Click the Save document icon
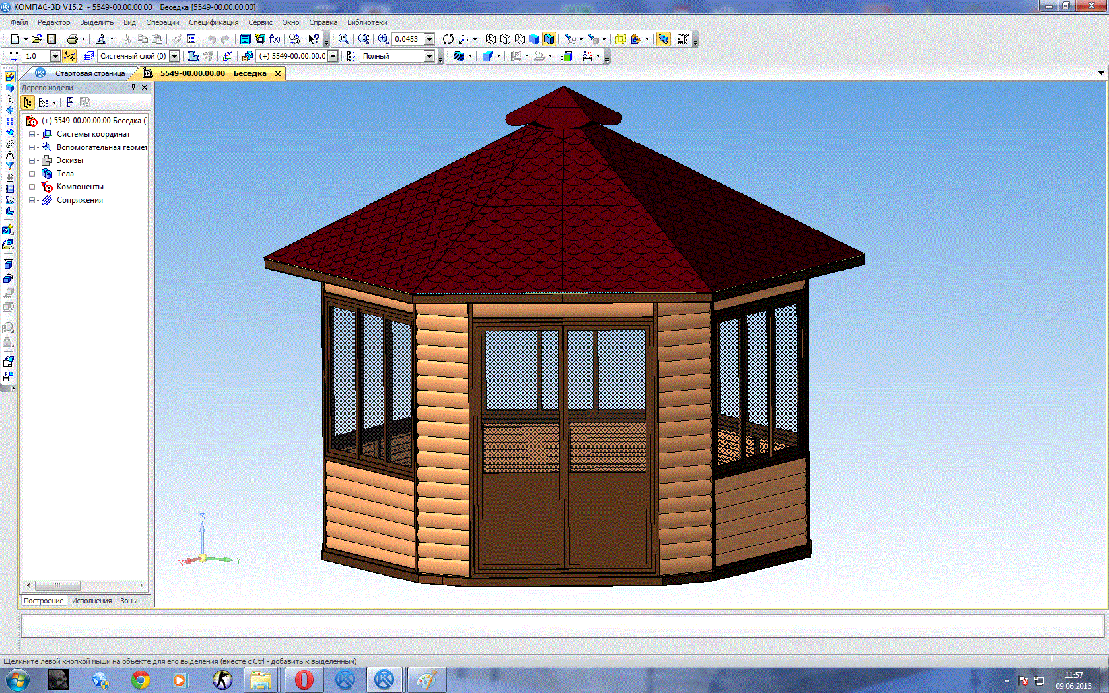The image size is (1109, 693). point(51,39)
